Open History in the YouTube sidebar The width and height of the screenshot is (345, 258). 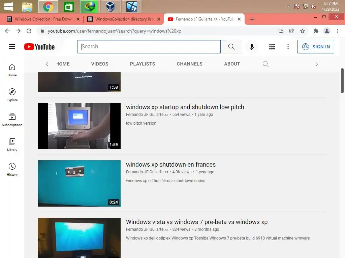click(x=12, y=169)
